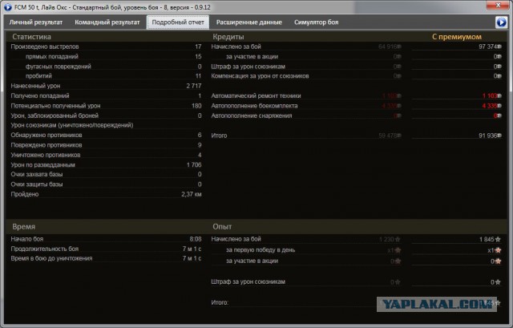The height and width of the screenshot is (328, 513).
Task: Select the Произведено выстрелов row
Action: tap(106, 47)
